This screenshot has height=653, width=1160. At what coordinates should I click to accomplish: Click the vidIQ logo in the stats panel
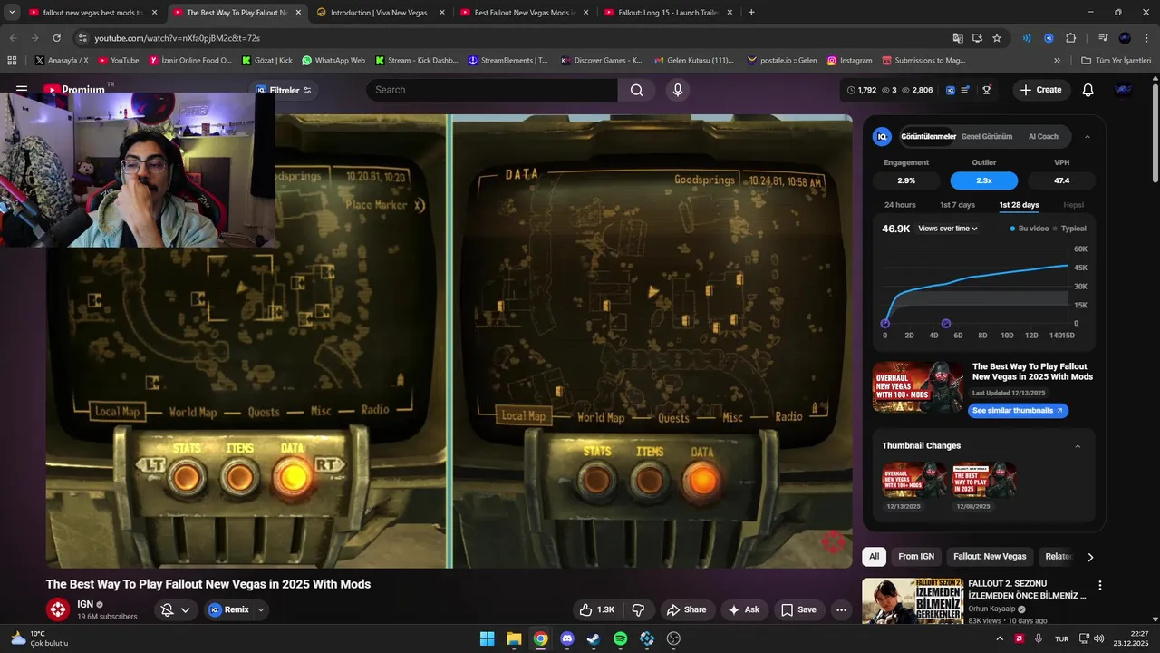(882, 136)
